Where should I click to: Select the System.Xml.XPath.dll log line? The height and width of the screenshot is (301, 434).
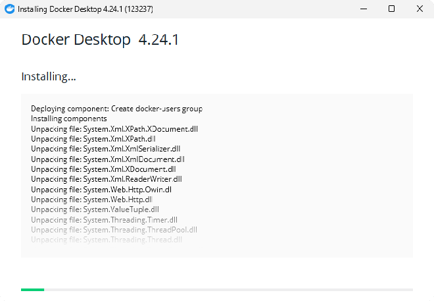[x=93, y=138]
